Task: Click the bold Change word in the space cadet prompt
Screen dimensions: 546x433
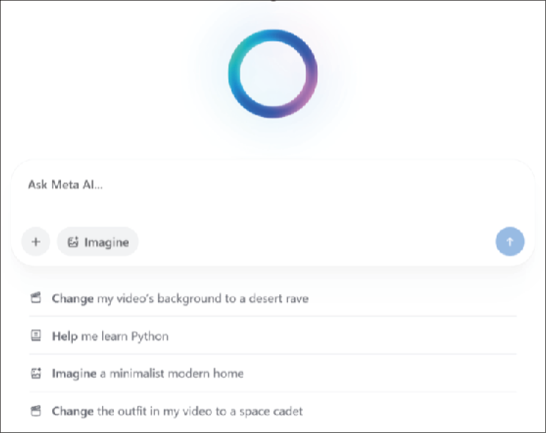Action: coord(72,411)
